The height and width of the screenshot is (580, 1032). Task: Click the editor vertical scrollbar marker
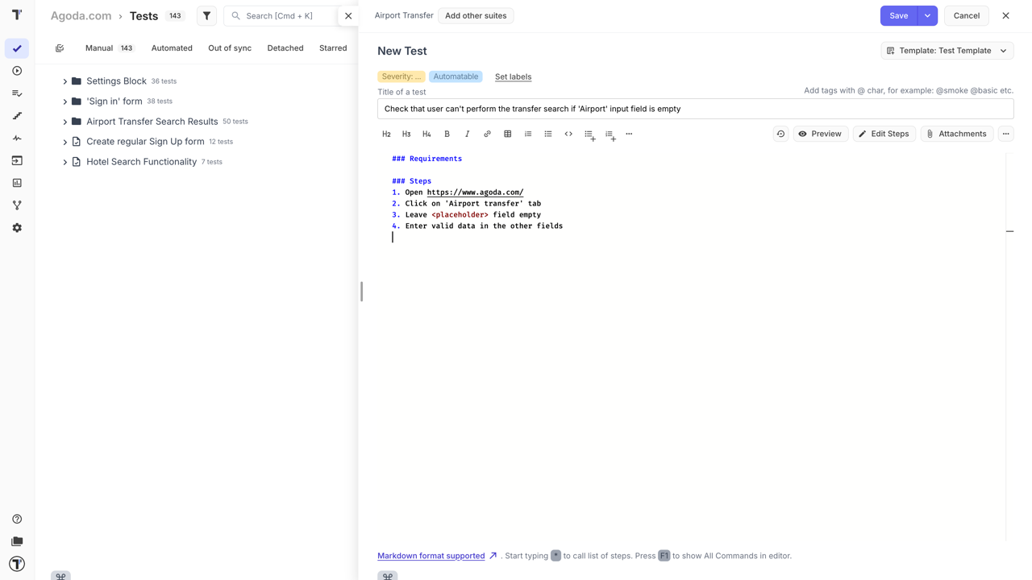(1009, 231)
